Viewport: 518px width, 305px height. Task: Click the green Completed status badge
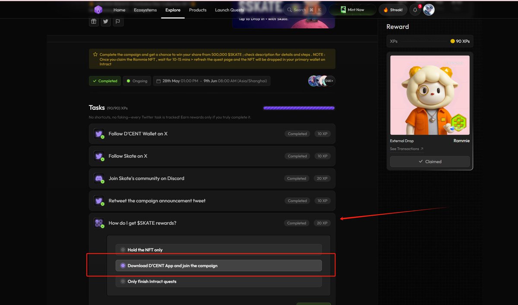105,81
